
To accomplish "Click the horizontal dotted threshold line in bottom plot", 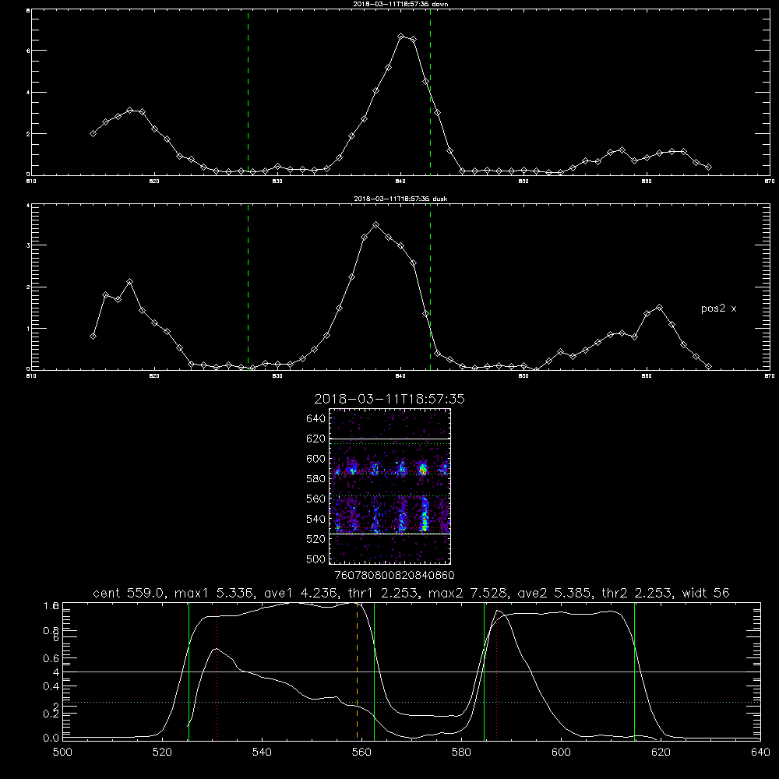I will pyautogui.click(x=411, y=703).
